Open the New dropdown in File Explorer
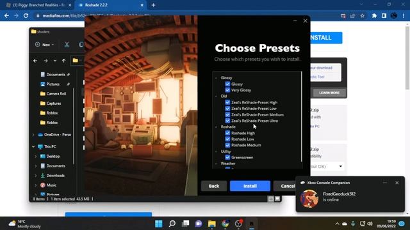Image resolution: width=410 pixels, height=230 pixels. pyautogui.click(x=44, y=45)
